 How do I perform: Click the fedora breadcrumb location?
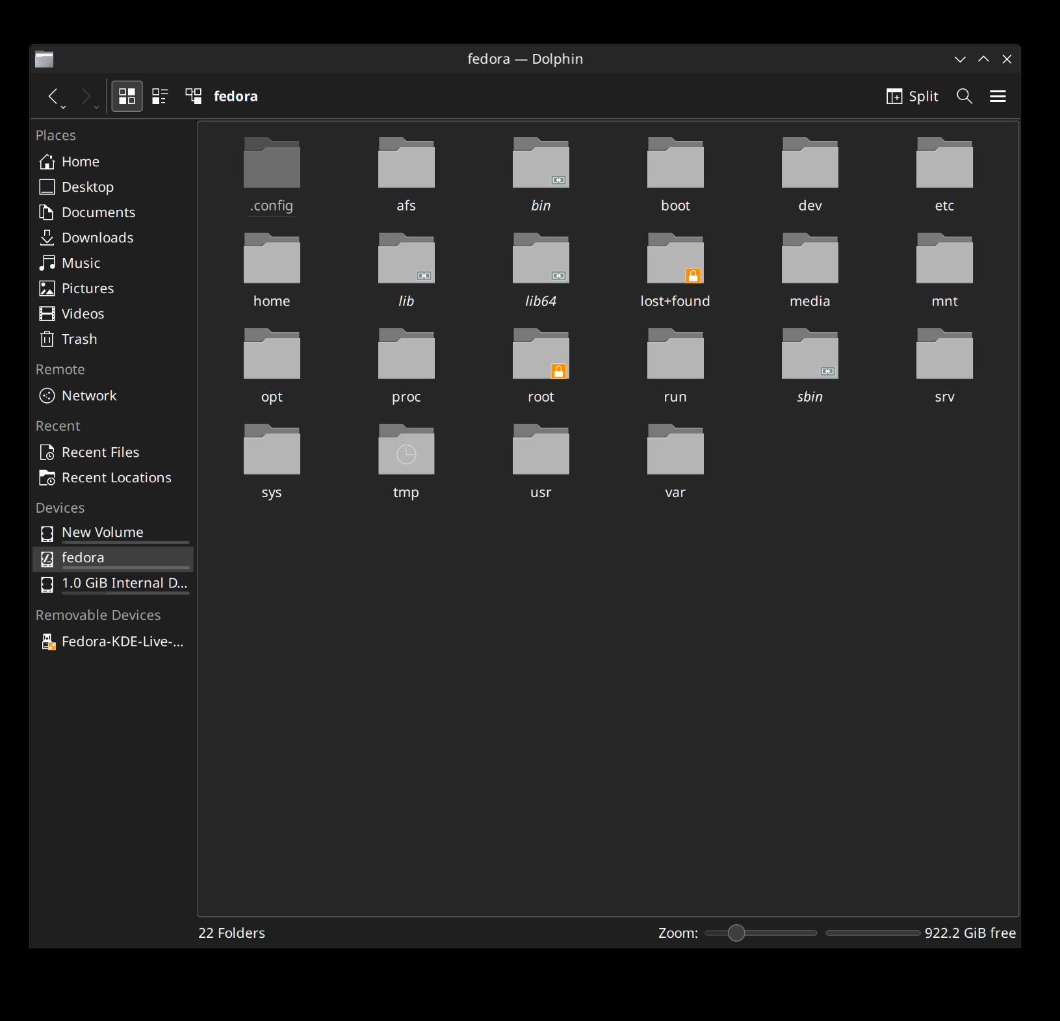coord(236,96)
